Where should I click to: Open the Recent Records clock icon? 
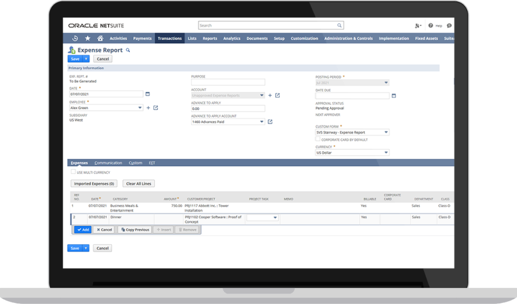coord(75,39)
